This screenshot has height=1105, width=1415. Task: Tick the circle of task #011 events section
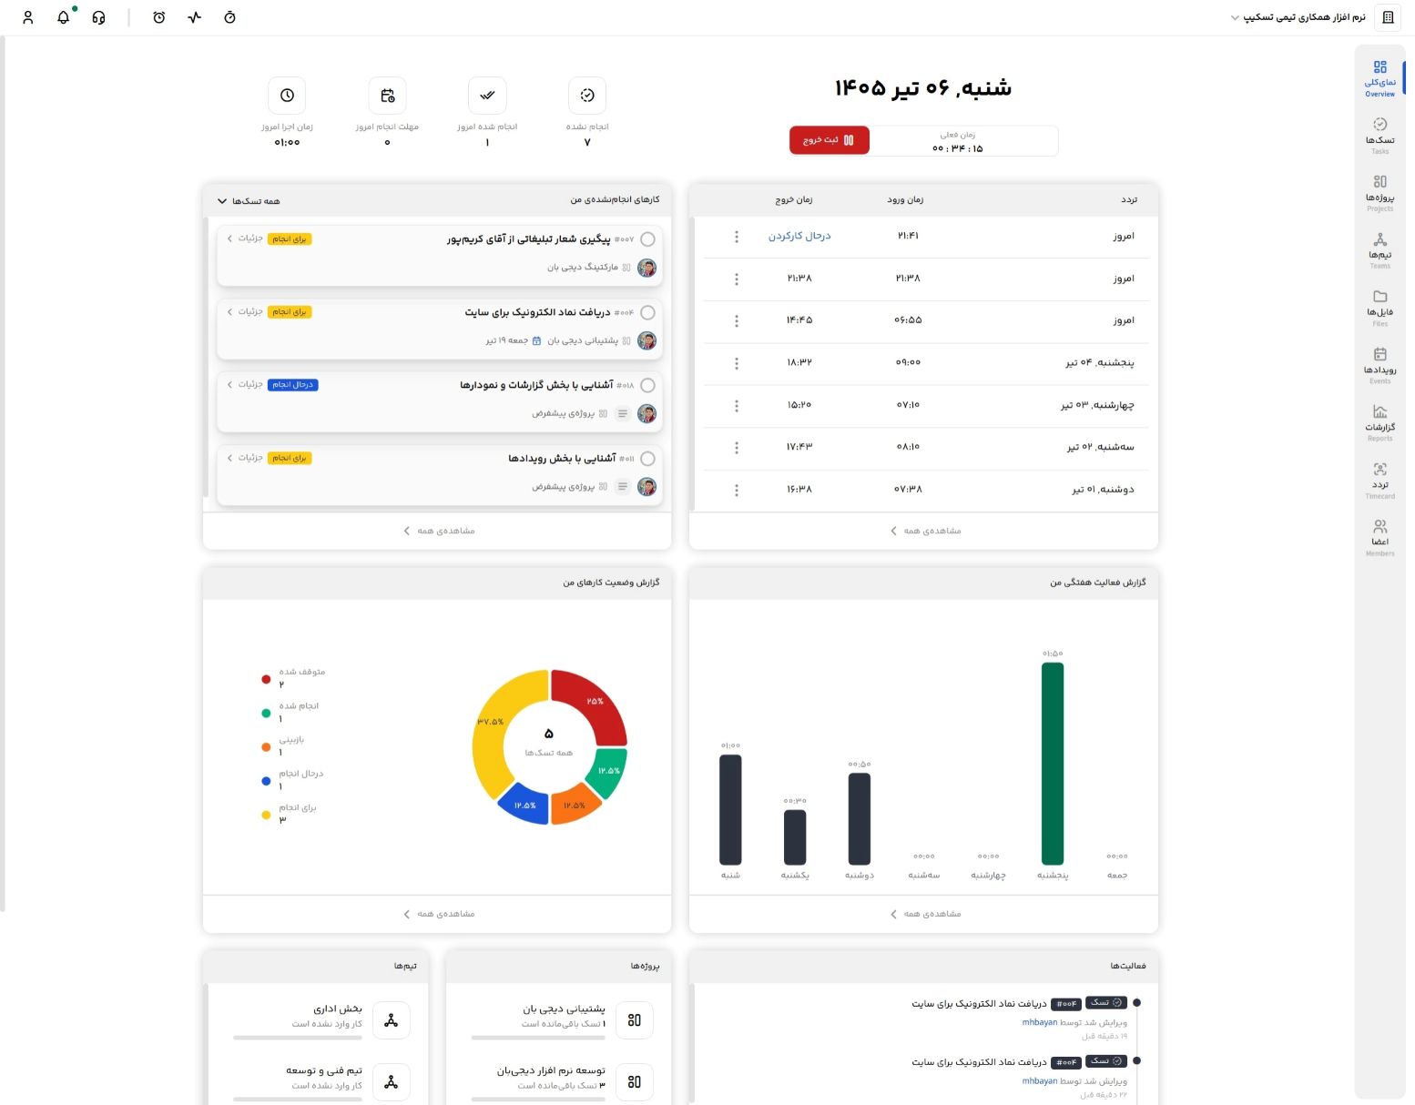[x=647, y=459]
